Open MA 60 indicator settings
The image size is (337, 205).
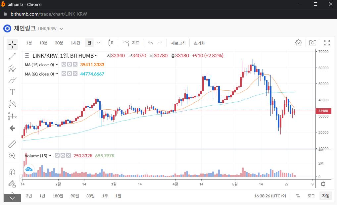70,74
